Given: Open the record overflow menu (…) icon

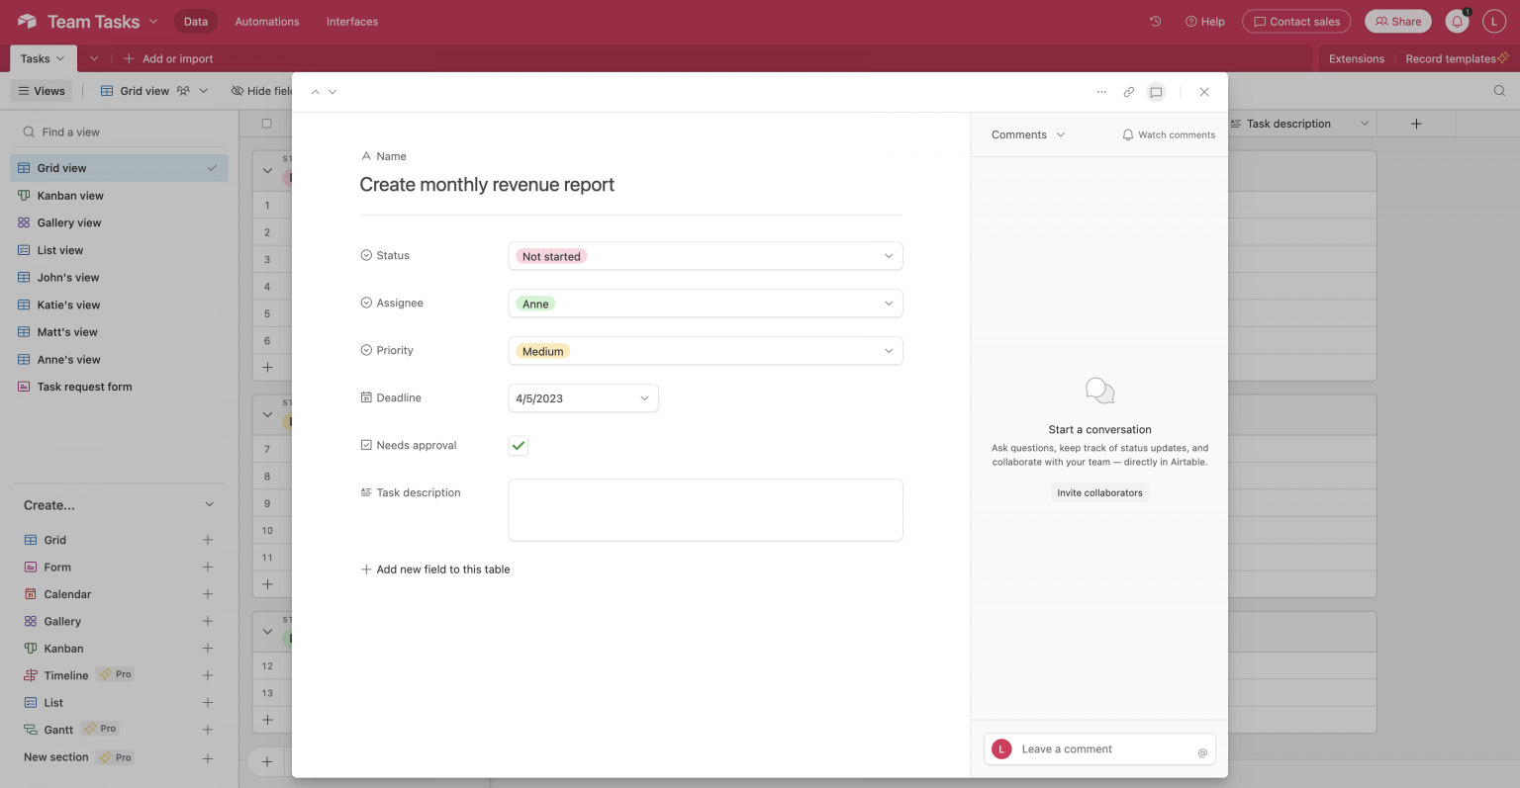Looking at the screenshot, I should tap(1101, 92).
